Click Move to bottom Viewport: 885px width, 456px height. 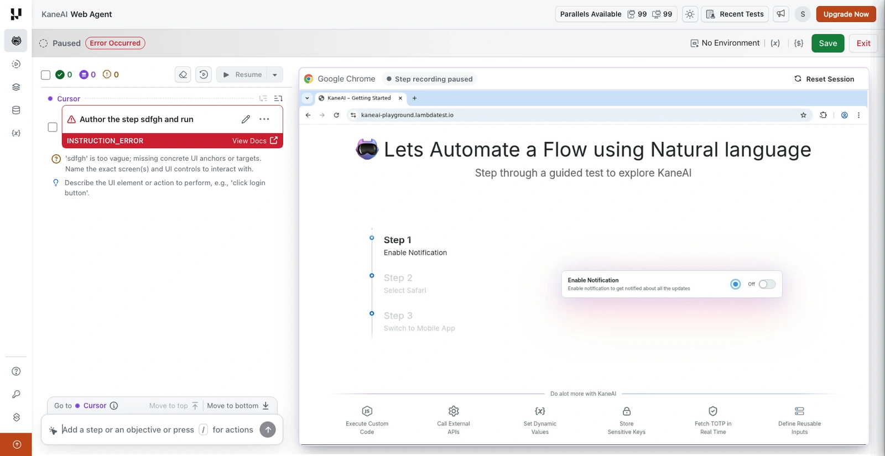238,406
